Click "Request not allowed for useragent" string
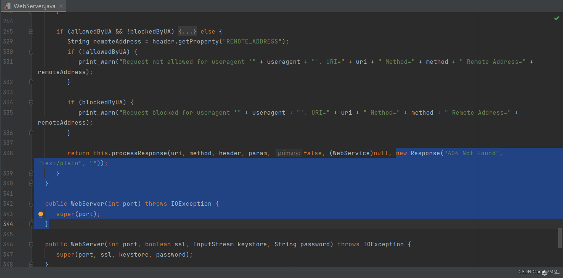Viewport: 563px width, 278px height. [187, 62]
